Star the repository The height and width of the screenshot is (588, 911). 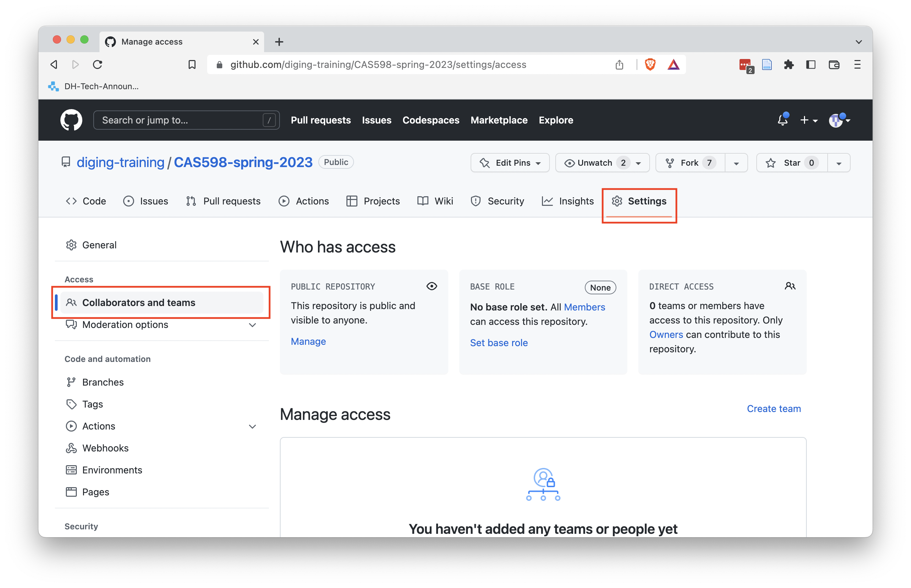pos(792,163)
